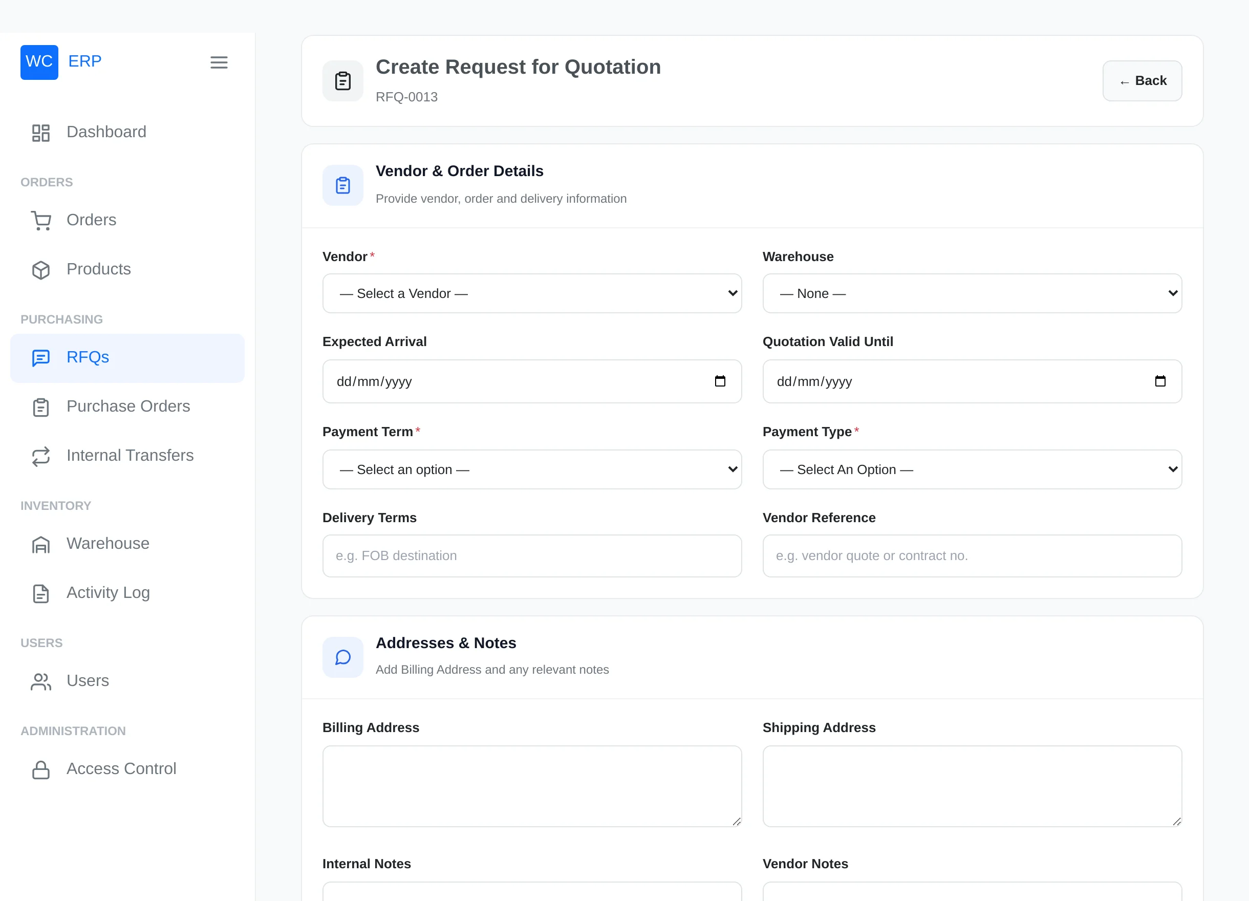Open Internal Transfers in the sidebar
The image size is (1249, 901).
pyautogui.click(x=127, y=456)
